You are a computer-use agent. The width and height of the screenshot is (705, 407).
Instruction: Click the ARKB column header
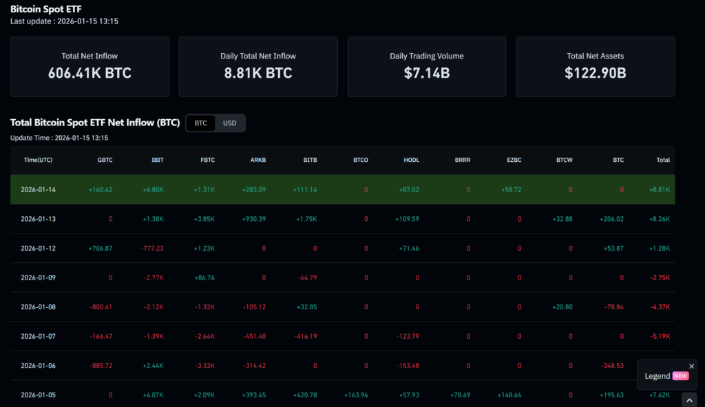tap(258, 160)
